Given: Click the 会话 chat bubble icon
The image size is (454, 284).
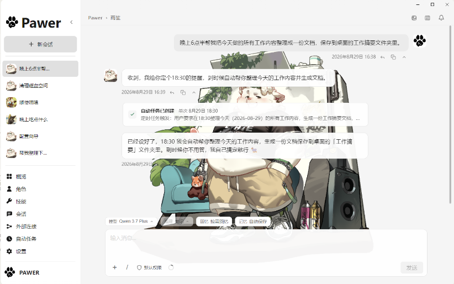Looking at the screenshot, I should pyautogui.click(x=9, y=214).
